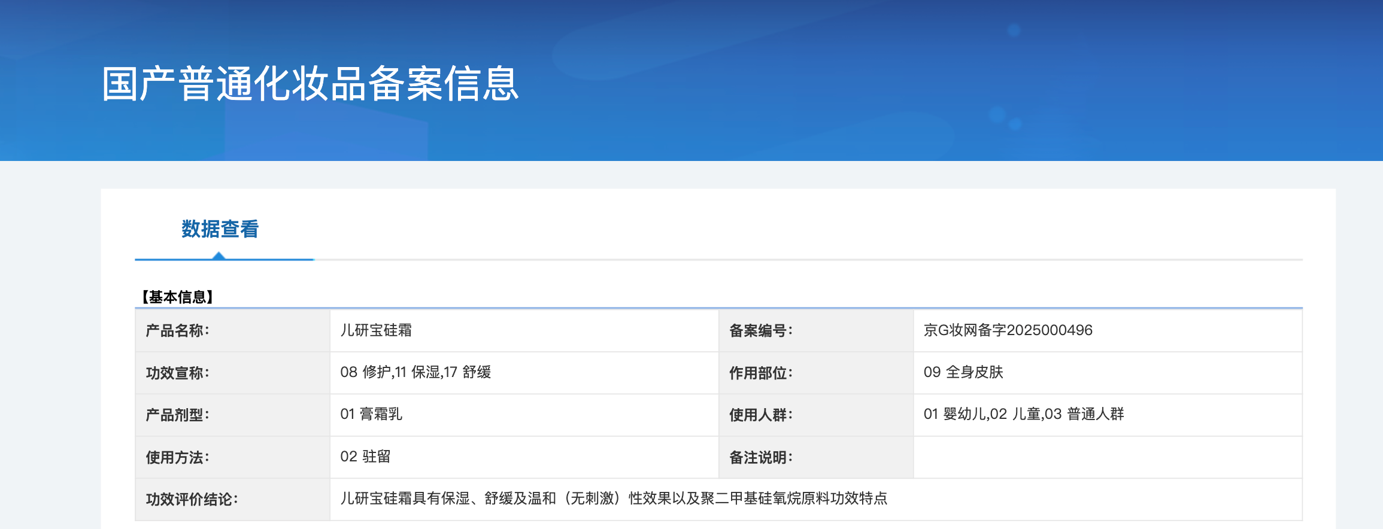Viewport: 1383px width, 529px height.
Task: Click the triangle indicator under 数据查看
Action: pos(219,256)
